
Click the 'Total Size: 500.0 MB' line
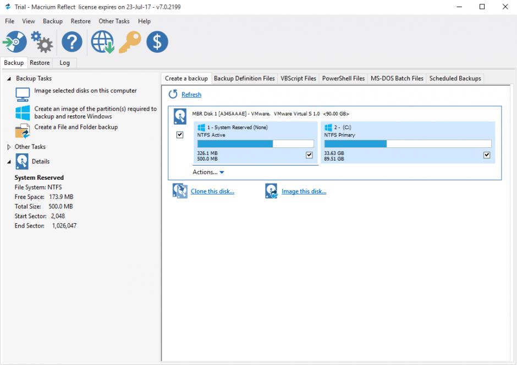tap(43, 207)
